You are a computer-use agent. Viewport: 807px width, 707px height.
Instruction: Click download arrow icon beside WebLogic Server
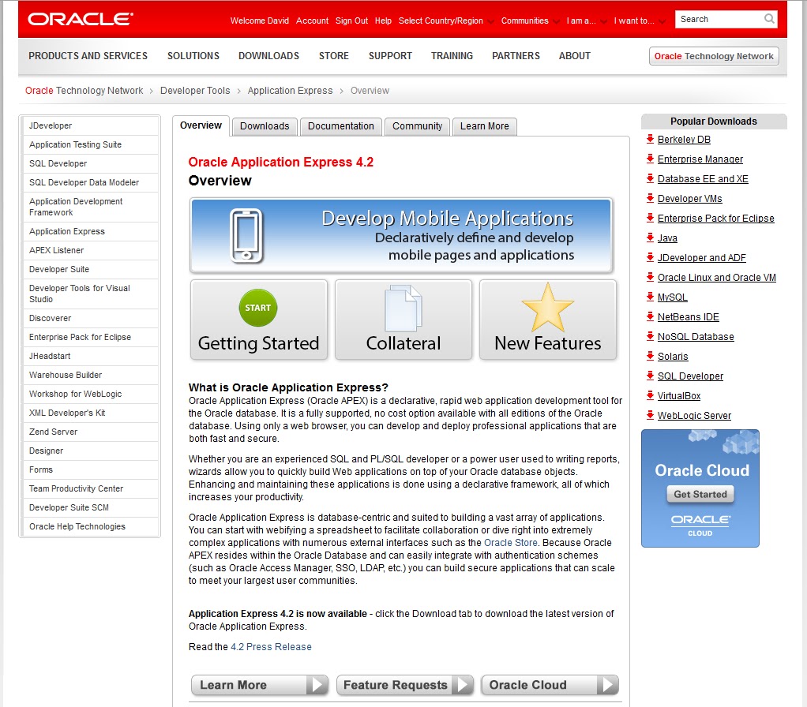(x=650, y=415)
